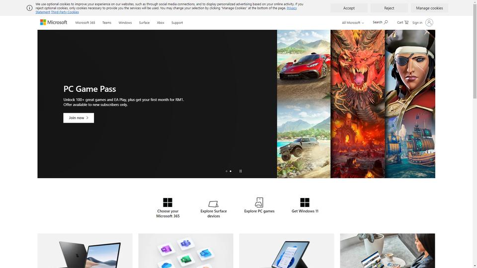Click the Microsoft logo
Image resolution: width=477 pixels, height=268 pixels.
[x=54, y=22]
